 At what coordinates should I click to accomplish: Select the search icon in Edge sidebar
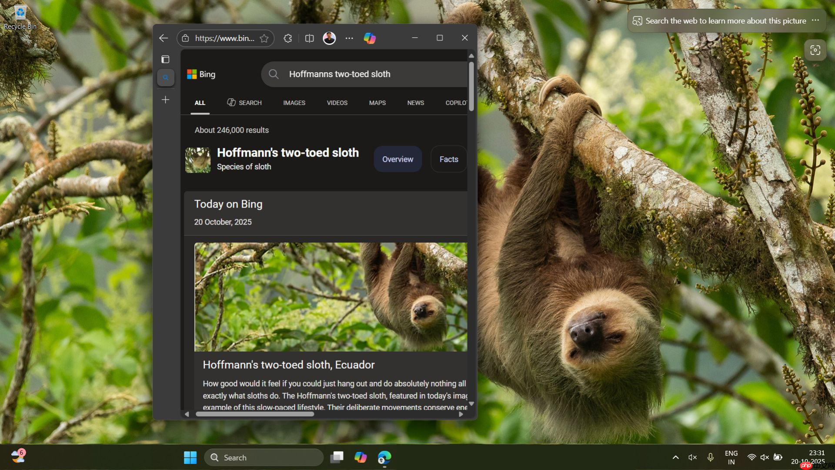pos(166,77)
